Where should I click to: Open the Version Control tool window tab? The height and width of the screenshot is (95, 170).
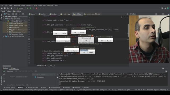(10, 87)
